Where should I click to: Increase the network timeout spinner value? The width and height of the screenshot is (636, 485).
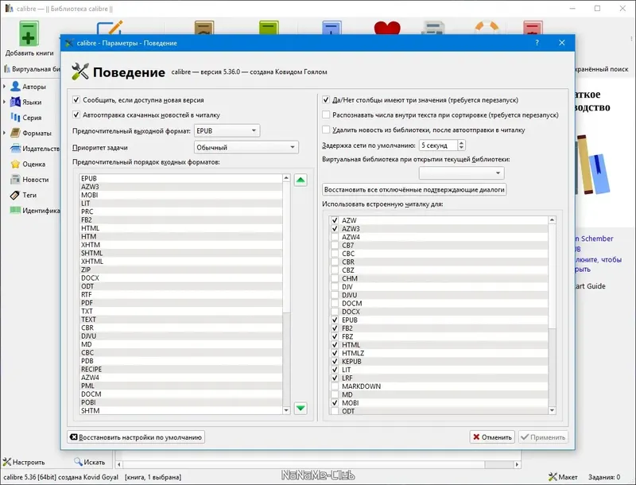pos(461,142)
